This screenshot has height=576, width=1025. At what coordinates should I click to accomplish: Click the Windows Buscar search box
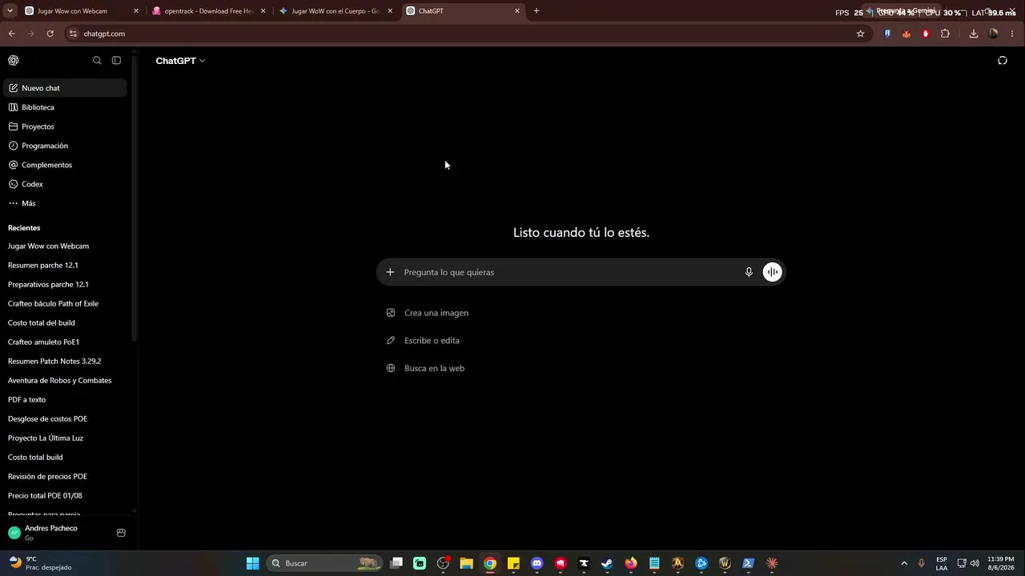click(x=324, y=563)
